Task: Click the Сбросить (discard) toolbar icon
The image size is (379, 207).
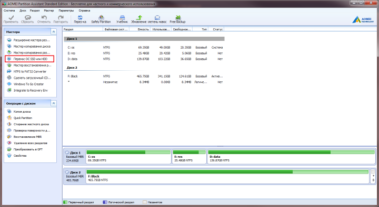Action: pyautogui.click(x=27, y=18)
